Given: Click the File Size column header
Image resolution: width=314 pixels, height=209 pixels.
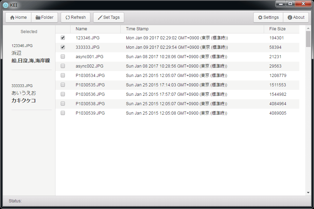Looking at the screenshot, I should [x=282, y=29].
